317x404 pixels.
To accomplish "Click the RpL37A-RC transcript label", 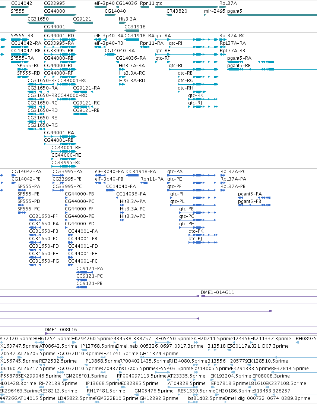I will [x=232, y=36].
